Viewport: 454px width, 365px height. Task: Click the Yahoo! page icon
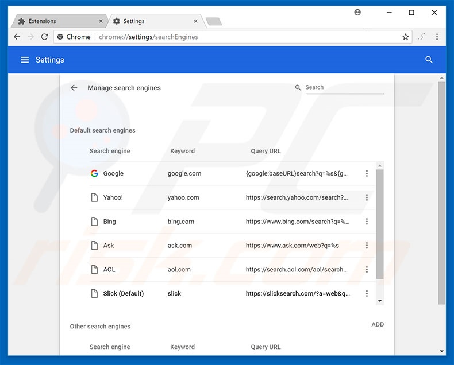coord(94,197)
